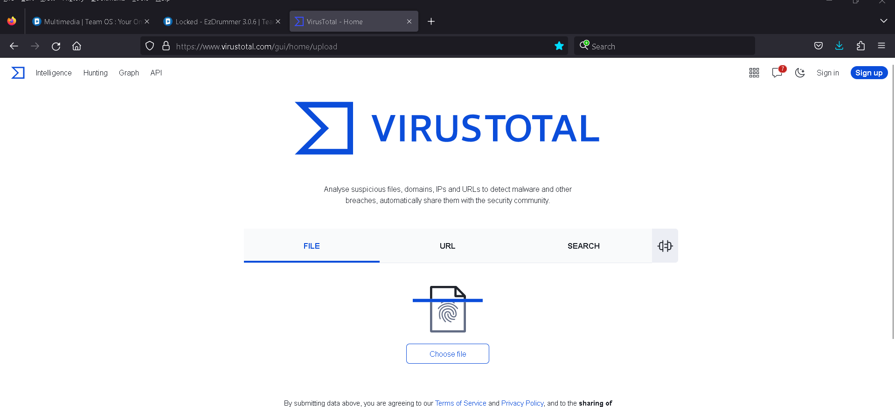Image resolution: width=895 pixels, height=407 pixels.
Task: Open the Pocket save icon
Action: point(819,46)
